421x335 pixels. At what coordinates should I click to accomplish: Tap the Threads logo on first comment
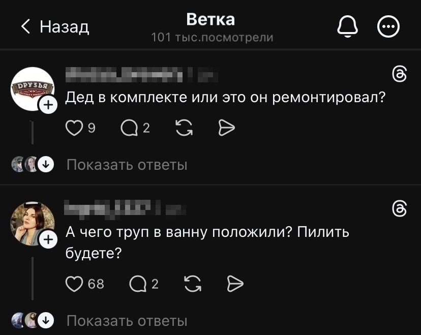(x=400, y=74)
